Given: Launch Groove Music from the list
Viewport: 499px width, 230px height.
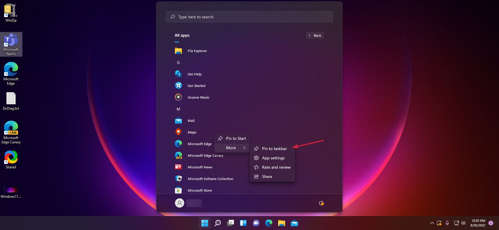Looking at the screenshot, I should coord(192,97).
